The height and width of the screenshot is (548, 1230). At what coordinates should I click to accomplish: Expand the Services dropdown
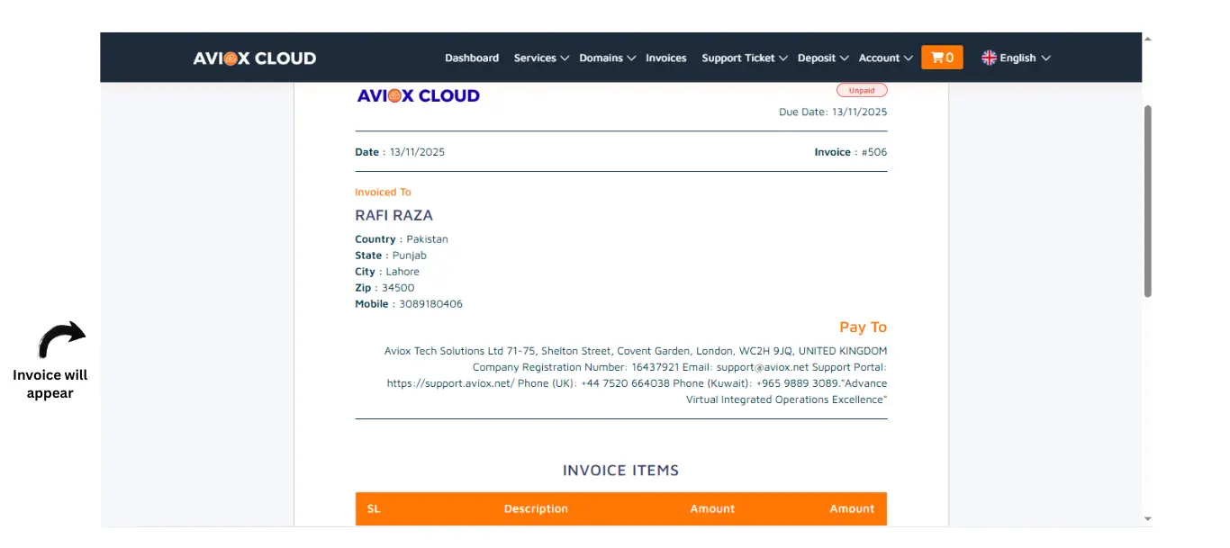(x=541, y=58)
